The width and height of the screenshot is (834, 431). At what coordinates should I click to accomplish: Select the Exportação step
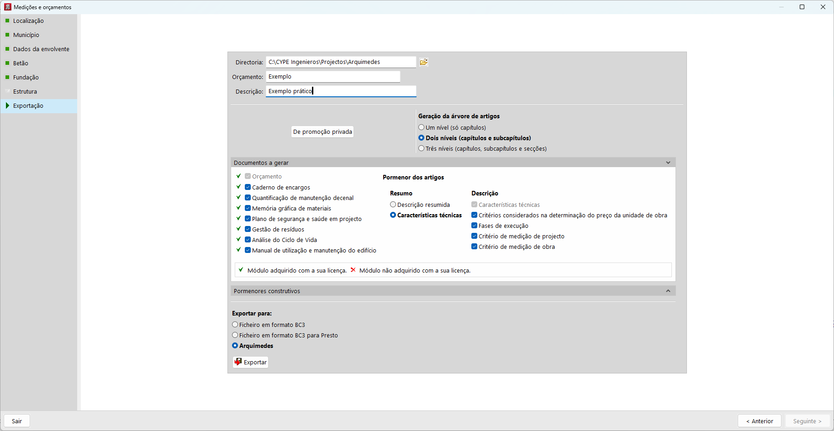(39, 105)
